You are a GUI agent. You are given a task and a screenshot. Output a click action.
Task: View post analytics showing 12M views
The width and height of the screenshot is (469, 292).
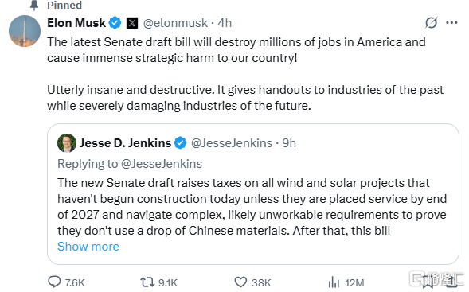click(334, 282)
